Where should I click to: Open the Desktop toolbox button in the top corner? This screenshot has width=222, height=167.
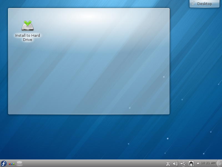(204, 4)
